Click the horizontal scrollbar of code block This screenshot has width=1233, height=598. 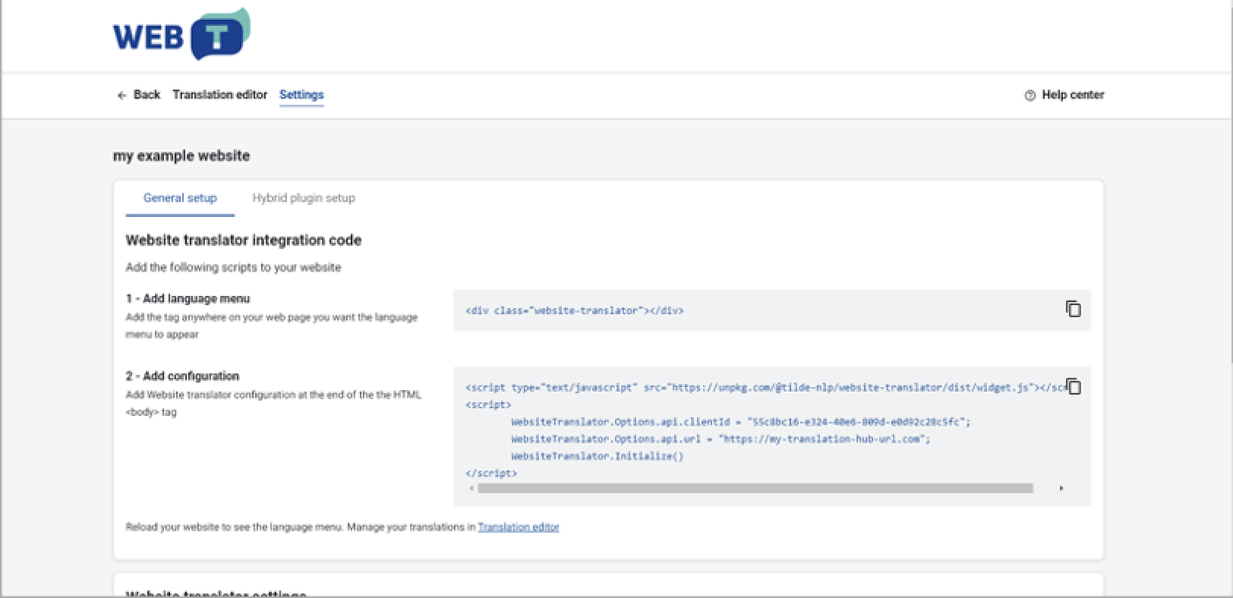pyautogui.click(x=755, y=488)
